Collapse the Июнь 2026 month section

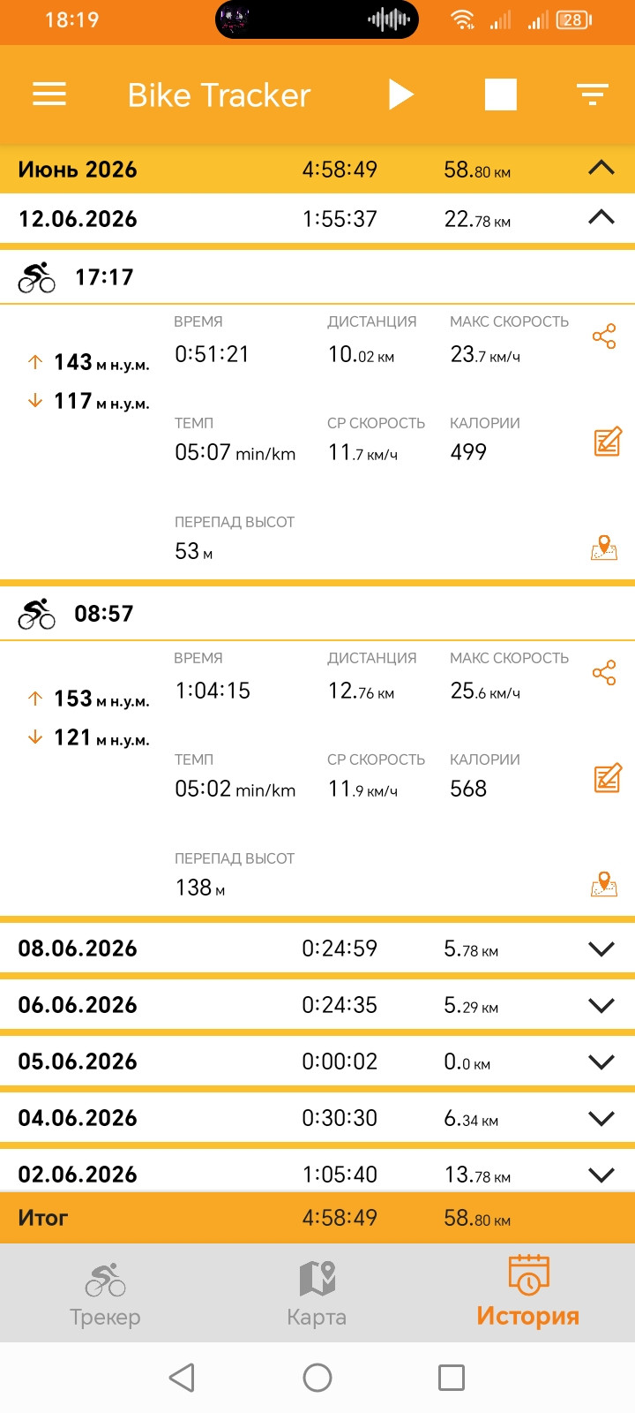click(601, 168)
